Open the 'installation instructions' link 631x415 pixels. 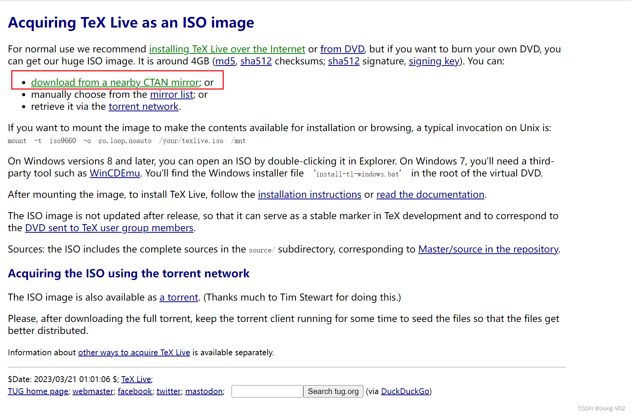tap(309, 195)
